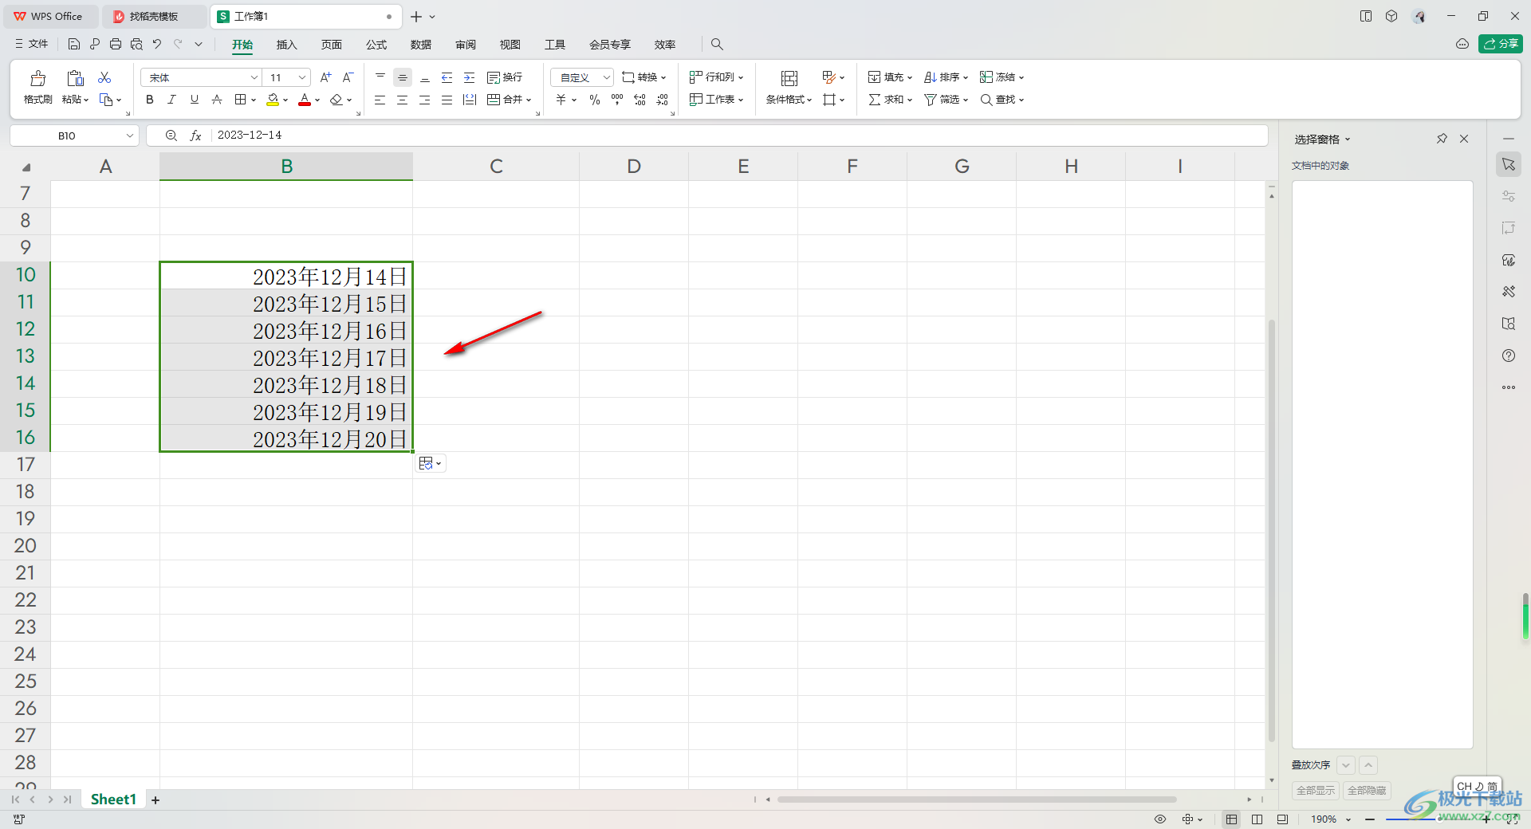
Task: Click the magnifier search icon in menu bar
Action: click(717, 44)
